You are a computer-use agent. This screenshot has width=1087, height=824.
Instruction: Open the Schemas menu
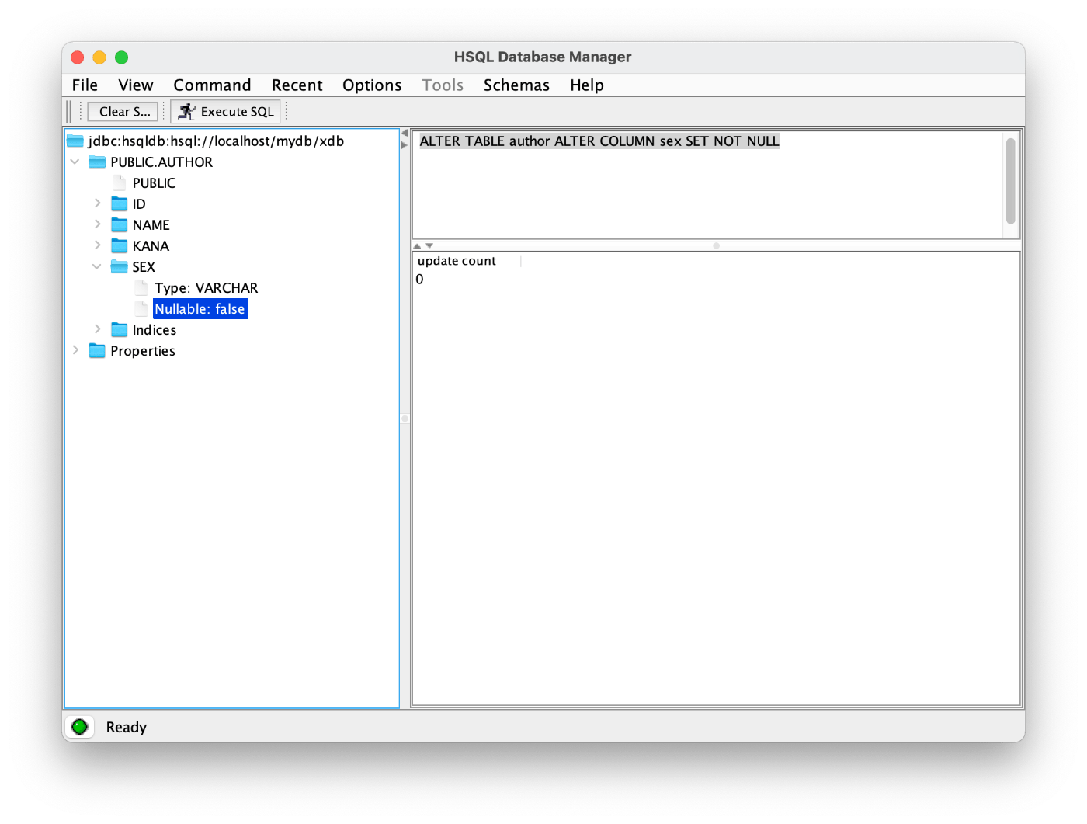[516, 85]
